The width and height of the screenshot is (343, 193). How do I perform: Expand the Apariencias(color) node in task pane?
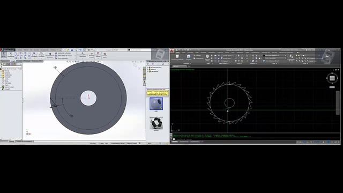coord(148,68)
